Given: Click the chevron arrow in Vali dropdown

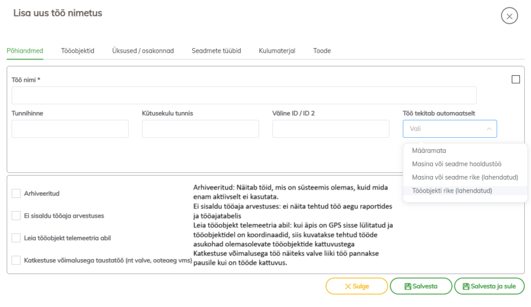Looking at the screenshot, I should point(488,129).
